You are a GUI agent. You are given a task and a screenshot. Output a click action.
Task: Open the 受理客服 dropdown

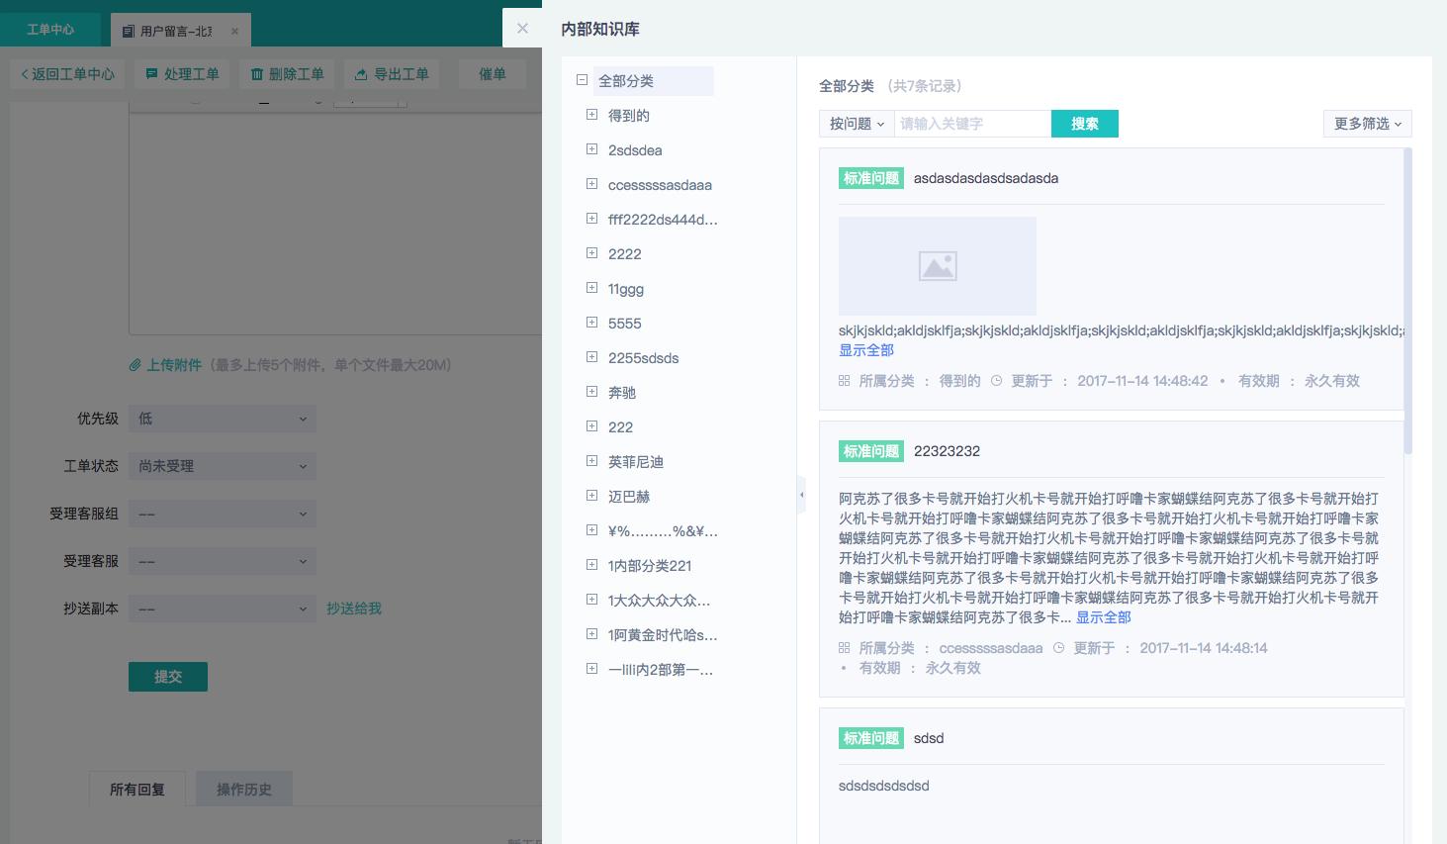(x=223, y=561)
